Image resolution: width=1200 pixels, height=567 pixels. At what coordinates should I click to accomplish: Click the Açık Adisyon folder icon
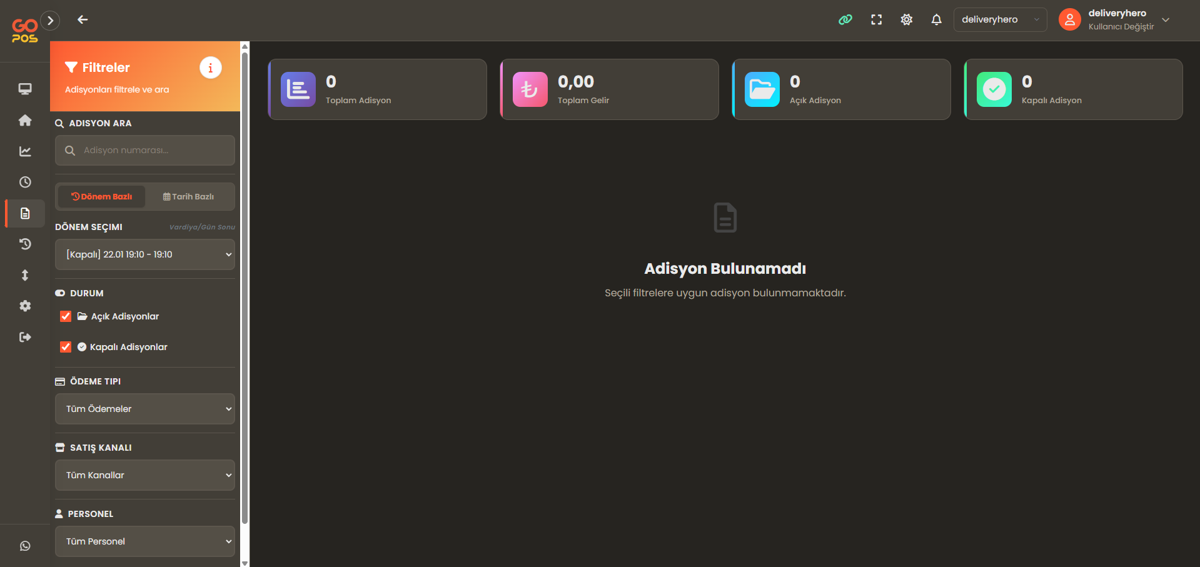(762, 89)
